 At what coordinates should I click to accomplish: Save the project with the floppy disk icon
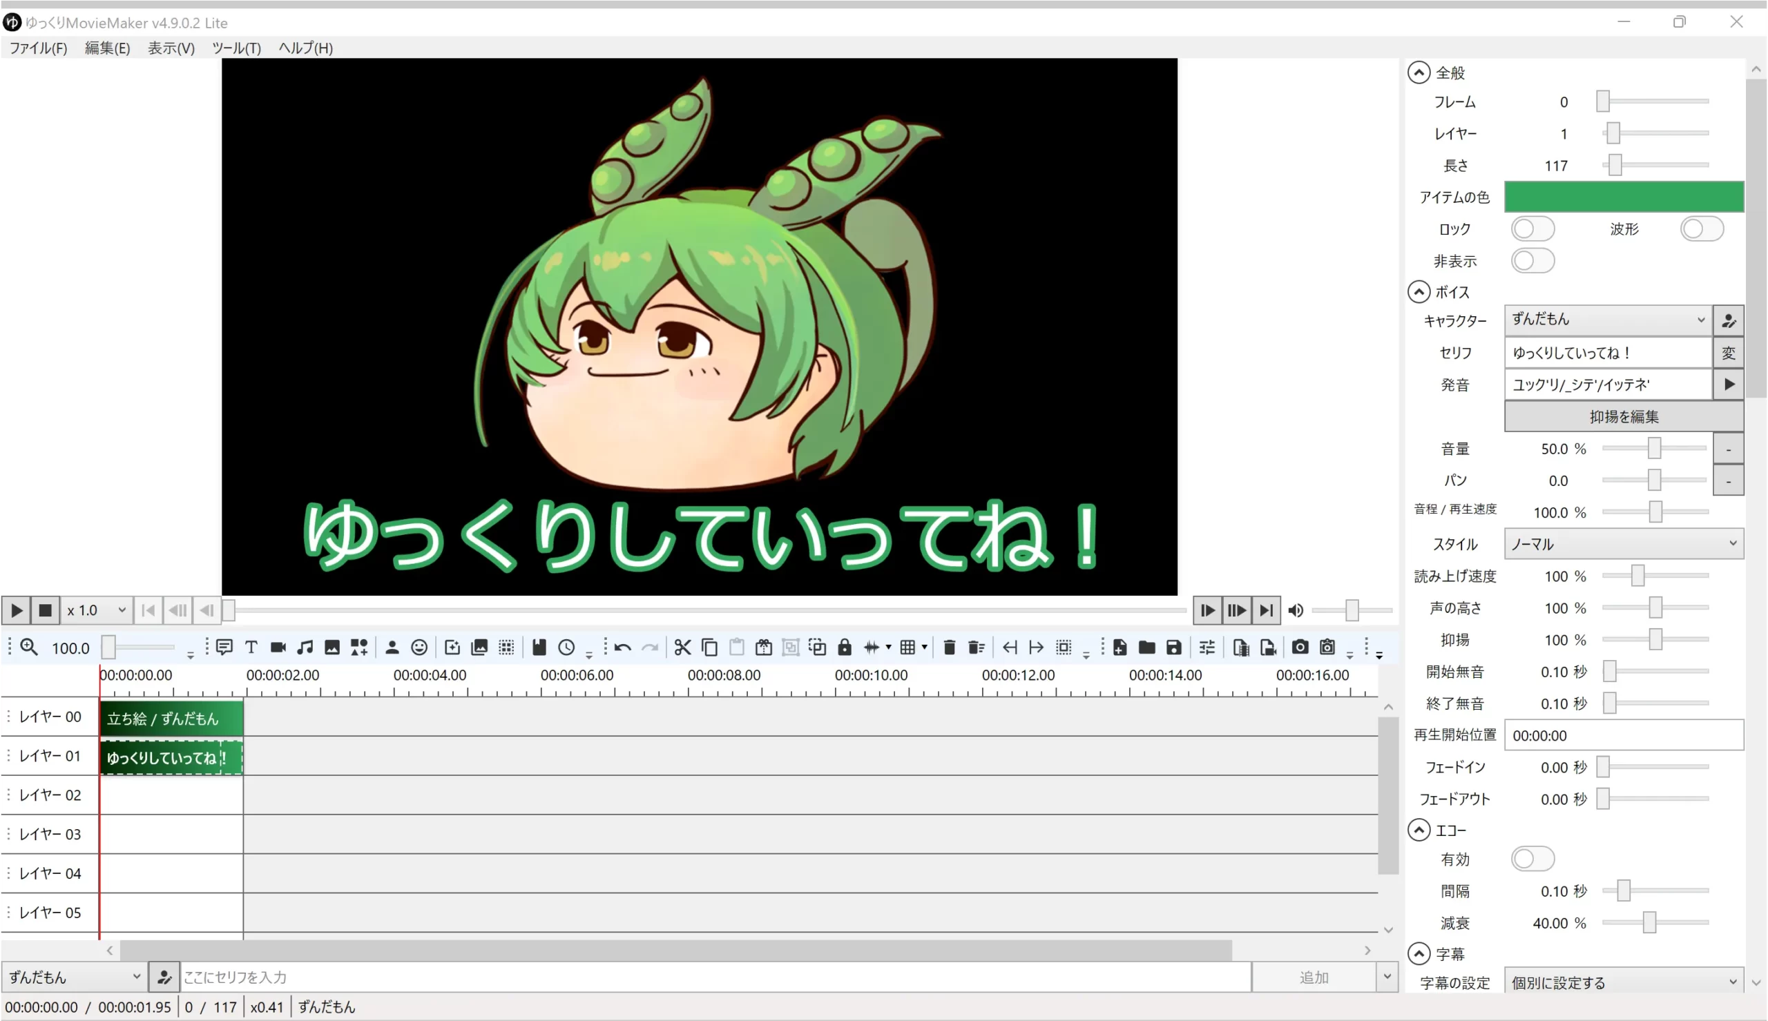[x=1174, y=648]
